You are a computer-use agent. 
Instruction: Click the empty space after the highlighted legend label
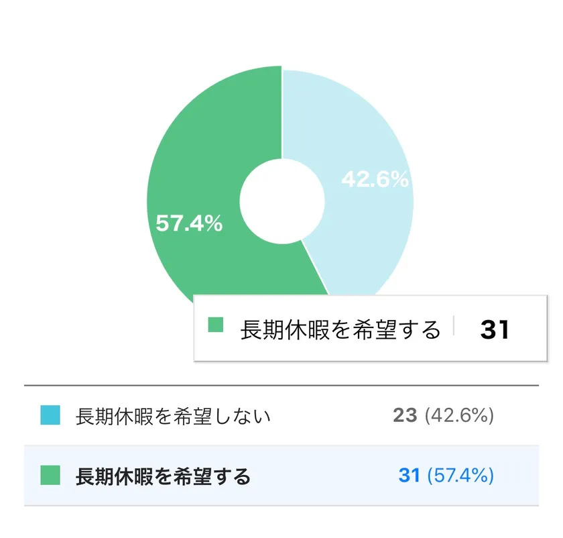click(322, 476)
